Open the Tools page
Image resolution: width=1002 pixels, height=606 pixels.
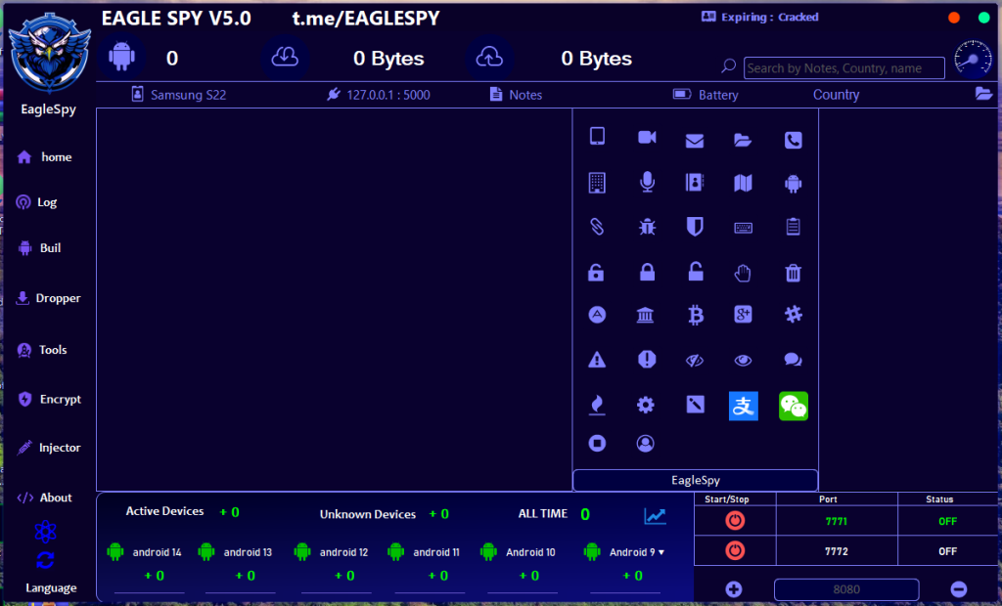[x=49, y=350]
